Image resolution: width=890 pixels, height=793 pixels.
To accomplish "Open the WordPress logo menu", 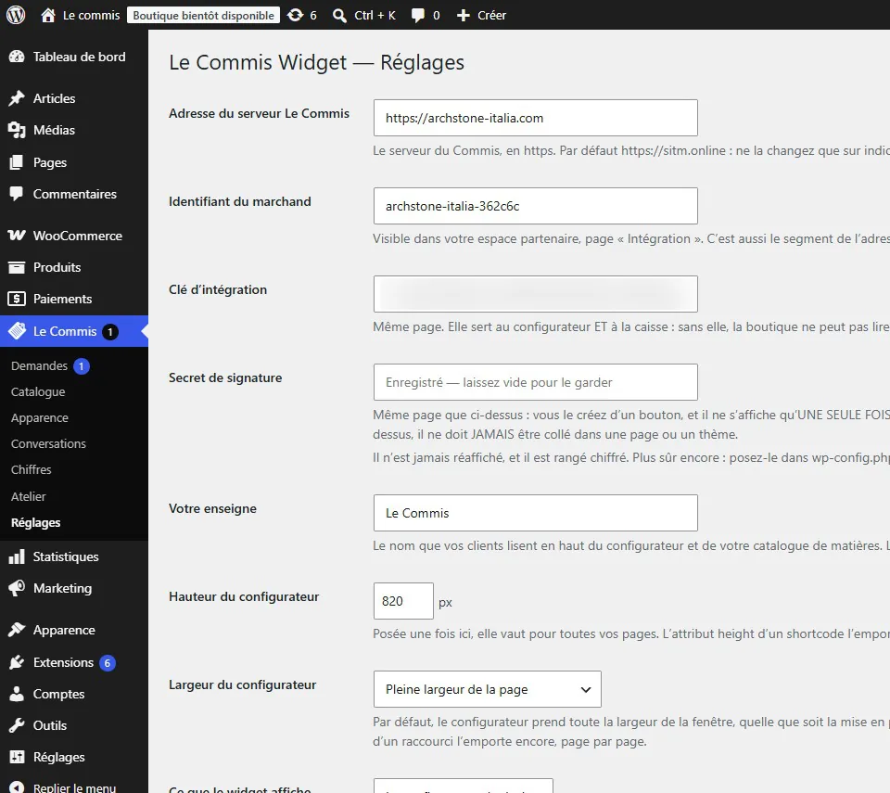I will pyautogui.click(x=16, y=15).
